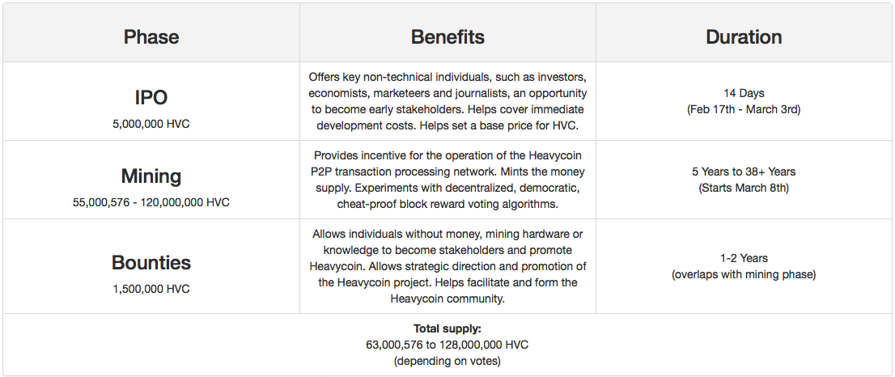Select the Bounties phase title
The height and width of the screenshot is (377, 895).
coord(151,262)
